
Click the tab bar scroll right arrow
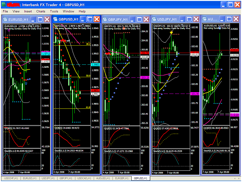239,179
